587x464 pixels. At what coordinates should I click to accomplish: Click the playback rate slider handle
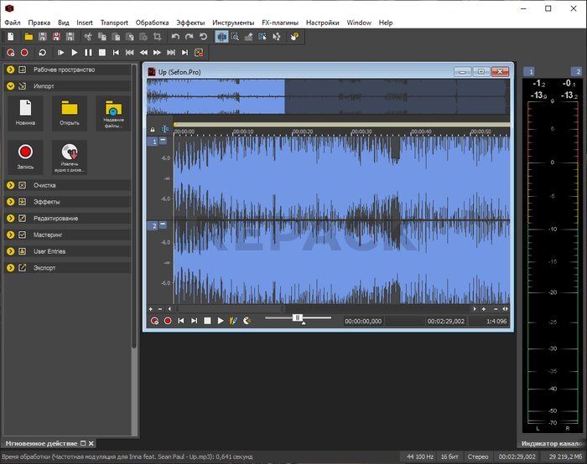coord(297,317)
